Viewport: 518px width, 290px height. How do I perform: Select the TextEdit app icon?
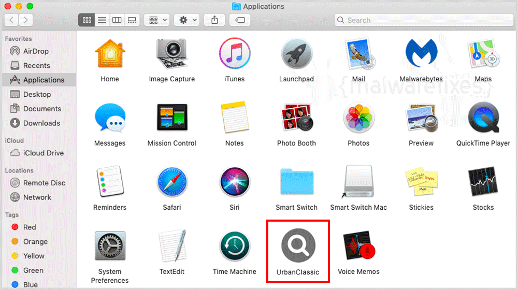click(x=172, y=246)
